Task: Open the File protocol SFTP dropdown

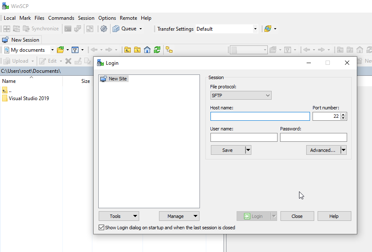Action: coord(241,95)
